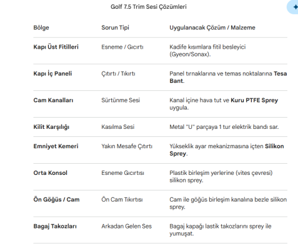Click the Bölge column header
This screenshot has height=249, width=298.
click(41, 27)
